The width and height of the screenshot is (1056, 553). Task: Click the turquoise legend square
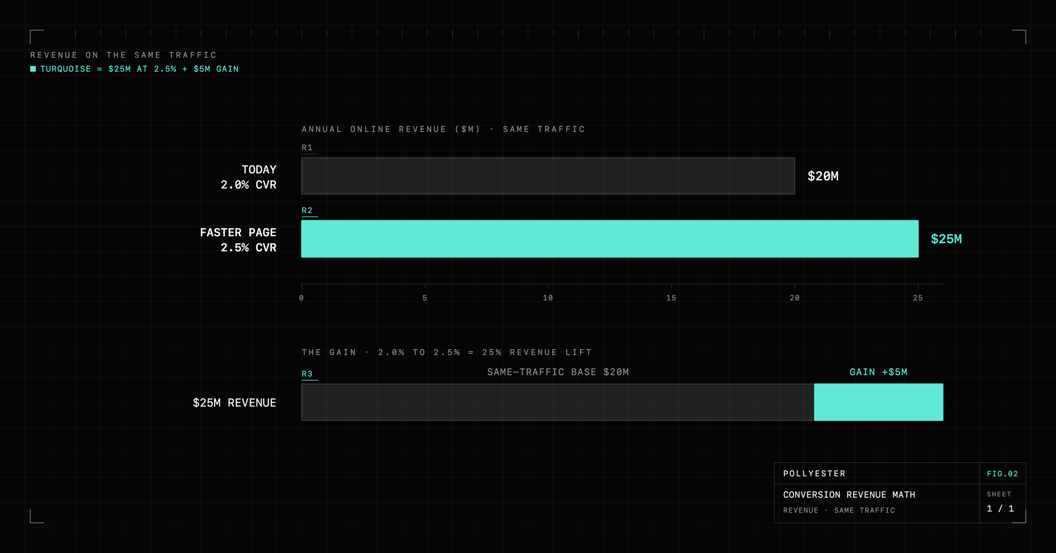point(33,69)
